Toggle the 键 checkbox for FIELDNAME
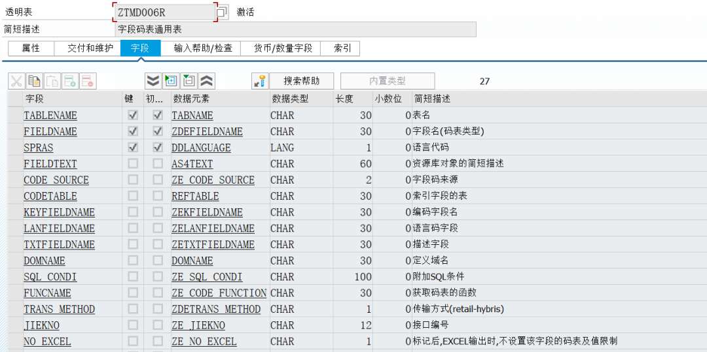This screenshot has height=352, width=707. pyautogui.click(x=132, y=132)
